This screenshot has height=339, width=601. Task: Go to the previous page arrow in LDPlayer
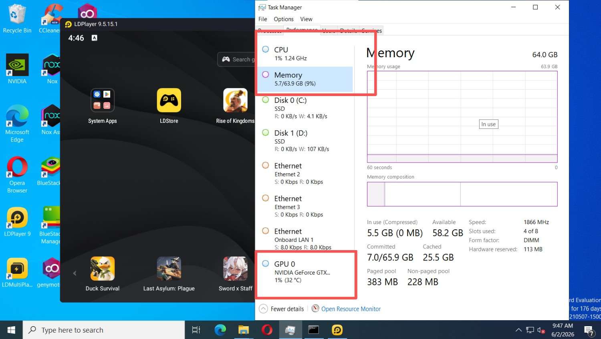(75, 273)
